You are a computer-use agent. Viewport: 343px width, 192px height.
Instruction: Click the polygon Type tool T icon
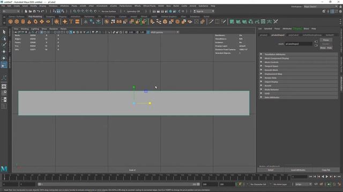(71, 21)
